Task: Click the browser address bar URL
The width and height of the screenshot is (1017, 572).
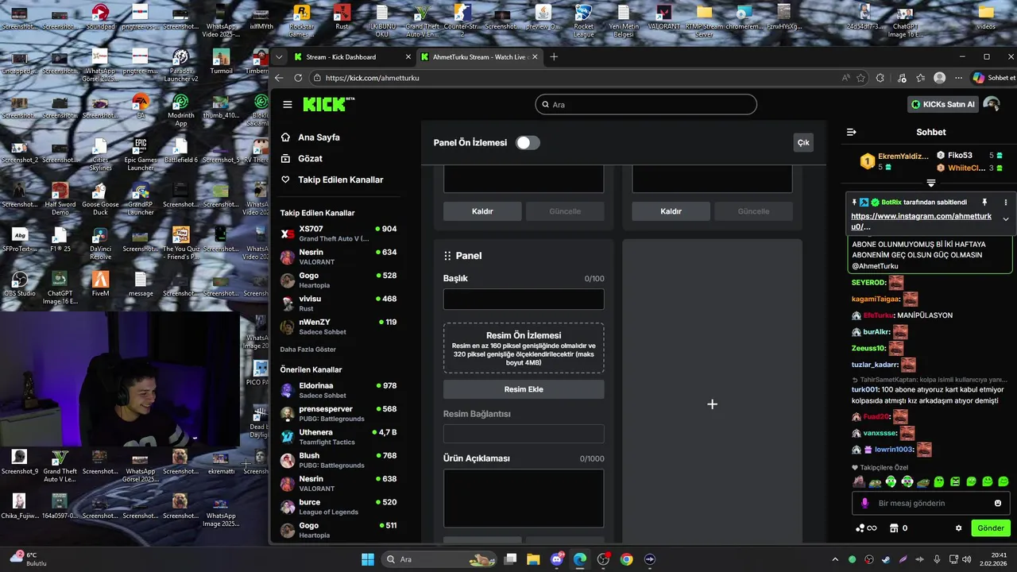Action: [372, 78]
